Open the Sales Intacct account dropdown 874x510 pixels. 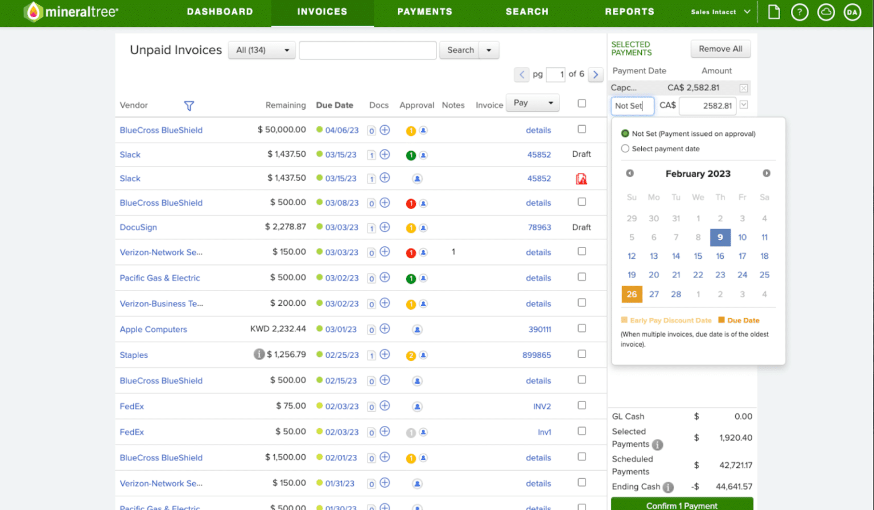720,11
